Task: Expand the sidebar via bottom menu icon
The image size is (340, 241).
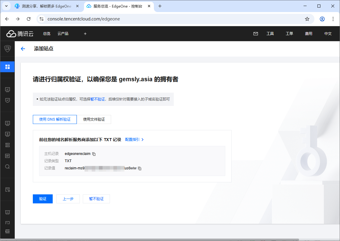Action: point(8,231)
